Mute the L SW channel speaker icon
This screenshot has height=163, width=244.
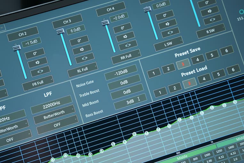(167, 24)
